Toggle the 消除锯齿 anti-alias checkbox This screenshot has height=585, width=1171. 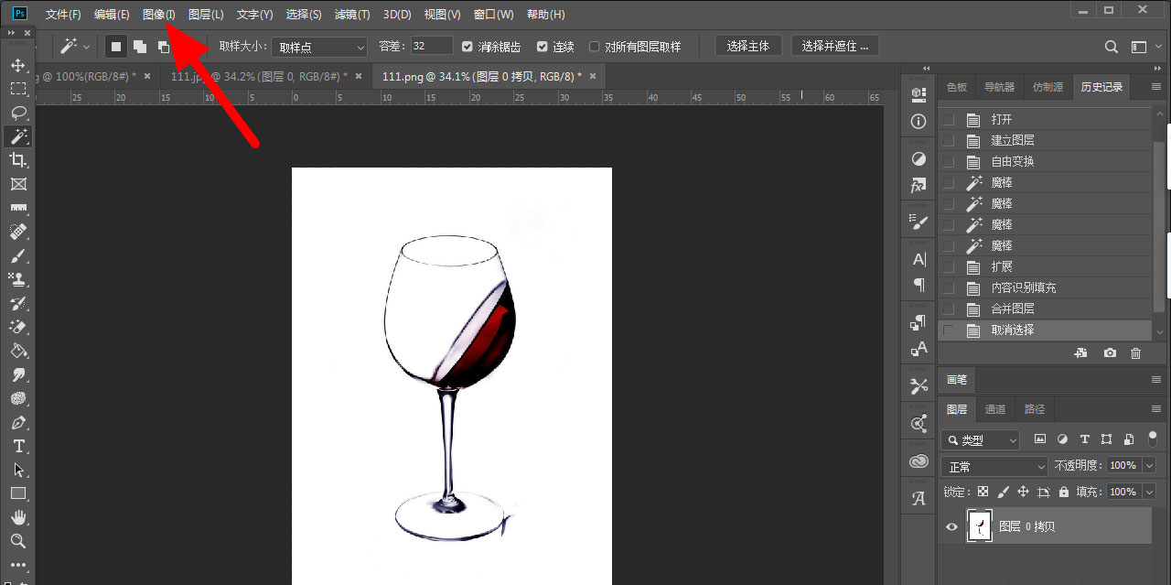click(467, 46)
